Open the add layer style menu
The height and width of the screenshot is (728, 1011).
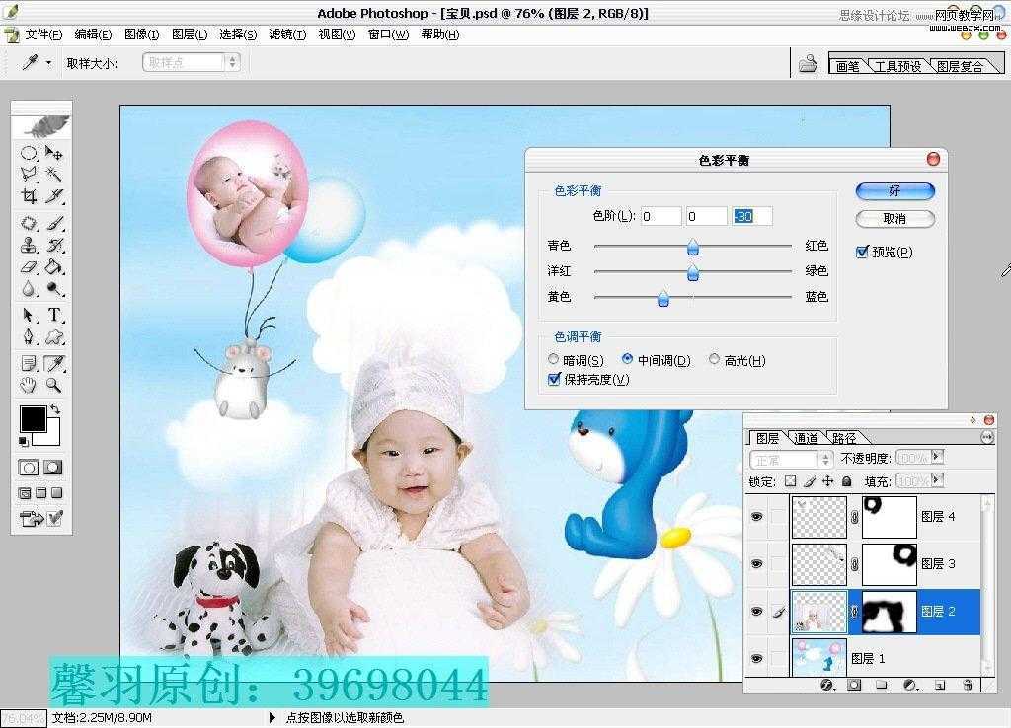pyautogui.click(x=826, y=685)
